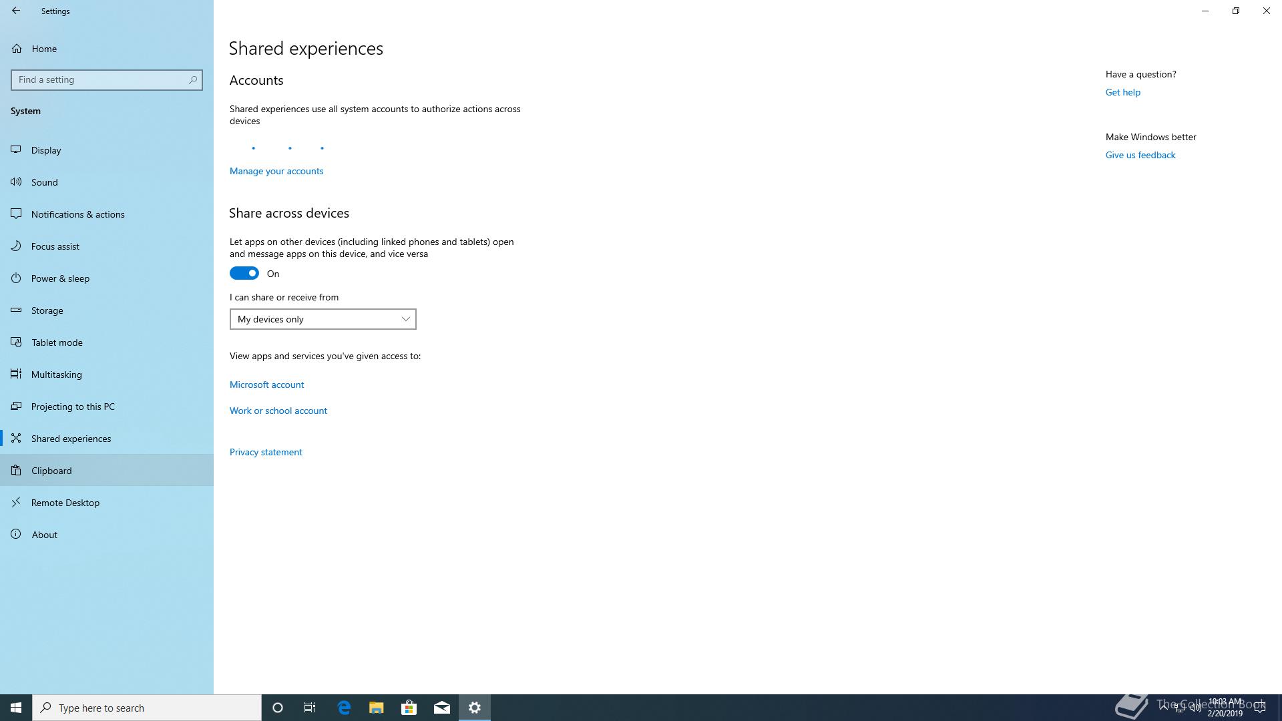Select the Focus assist moon icon
Image resolution: width=1282 pixels, height=721 pixels.
tap(16, 246)
